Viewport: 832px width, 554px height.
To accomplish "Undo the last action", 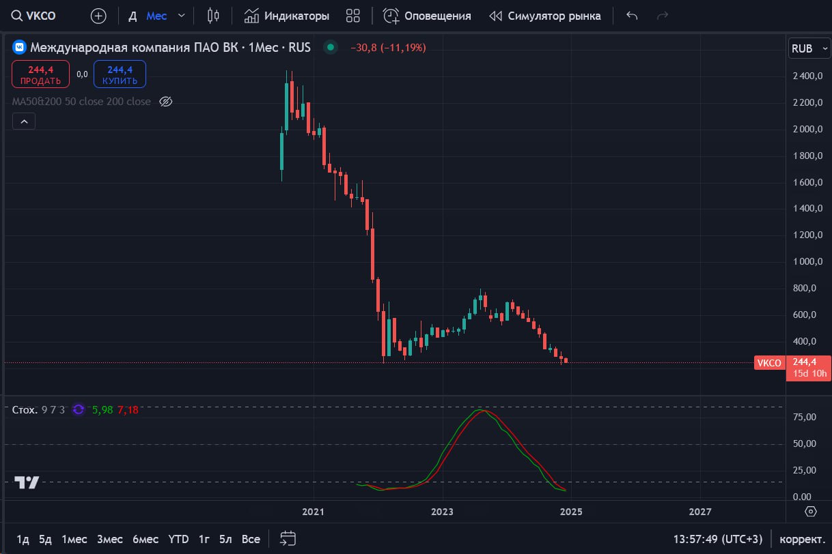I will point(632,16).
